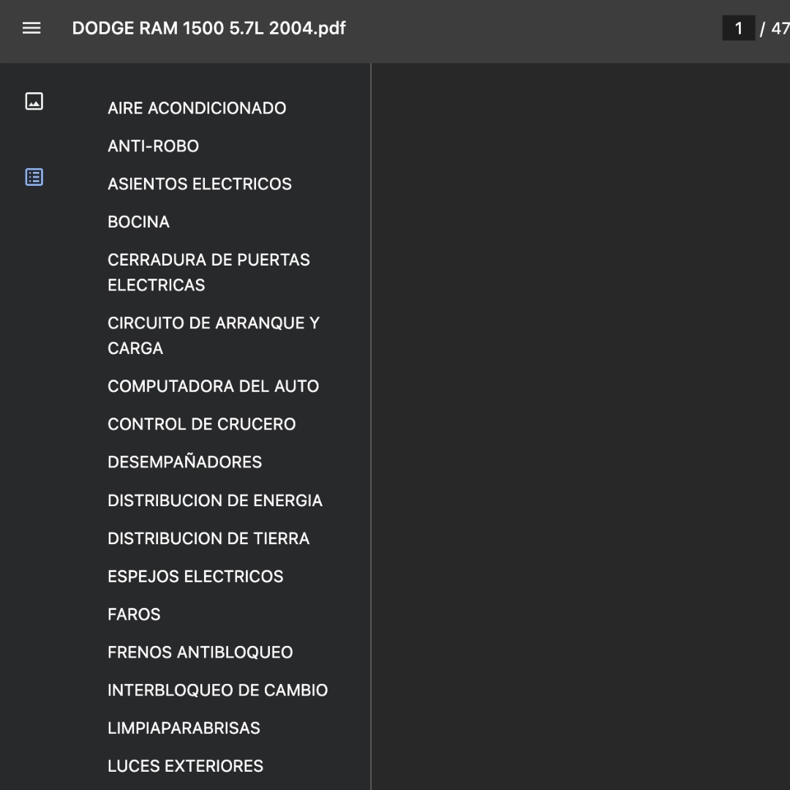Edit the page number field showing 1
The image size is (790, 790).
click(738, 29)
